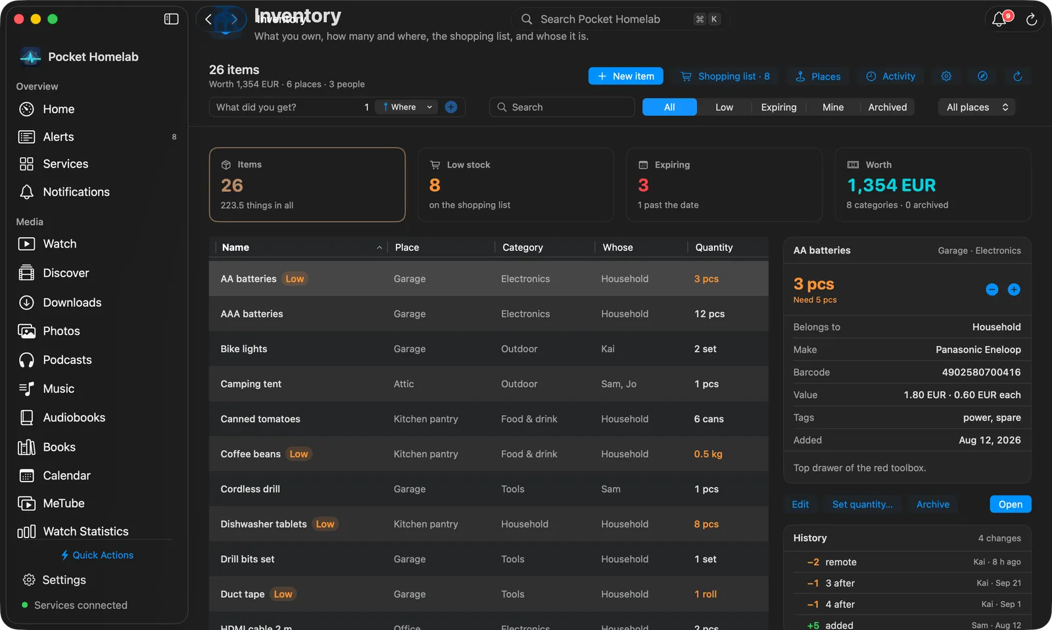The image size is (1052, 630).
Task: Go back with the left chevron
Action: coord(208,19)
